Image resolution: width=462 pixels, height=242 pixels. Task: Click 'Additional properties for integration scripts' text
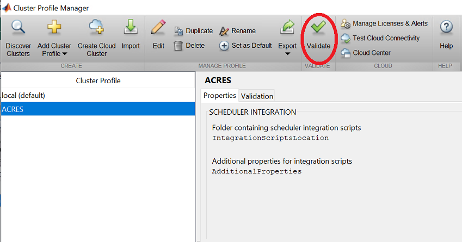(282, 161)
